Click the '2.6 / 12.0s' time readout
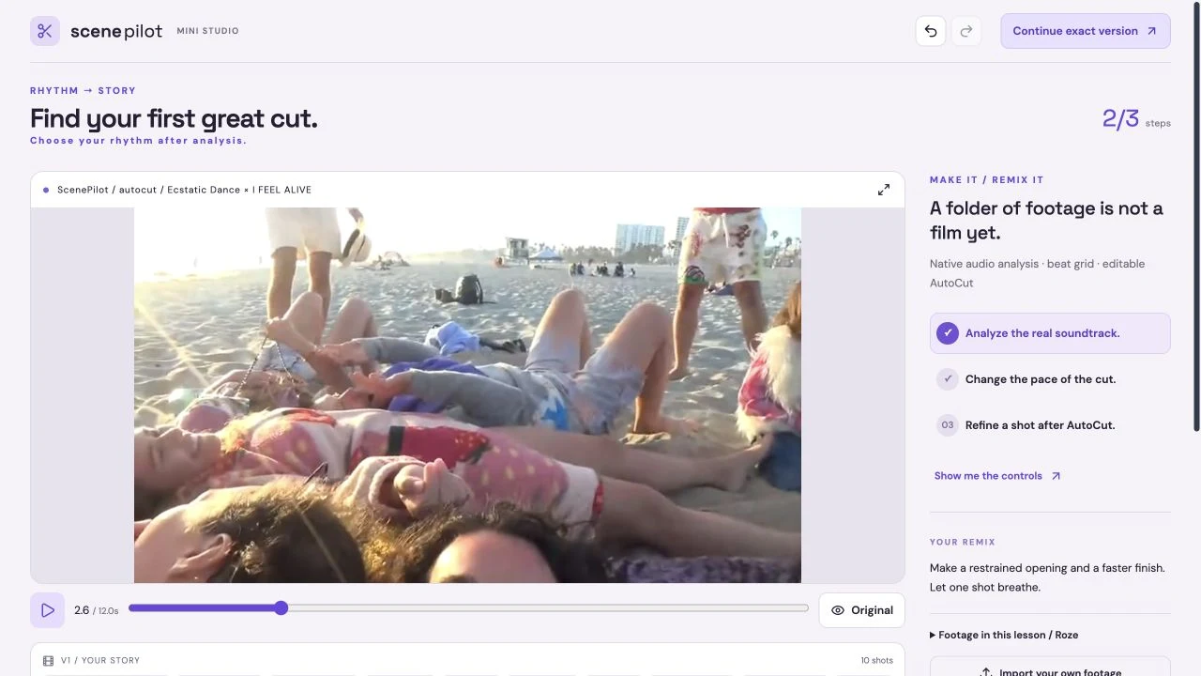Screen dimensions: 1201x676 [x=97, y=610]
